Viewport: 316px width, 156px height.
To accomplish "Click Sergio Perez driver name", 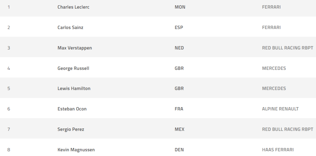I will coord(71,129).
